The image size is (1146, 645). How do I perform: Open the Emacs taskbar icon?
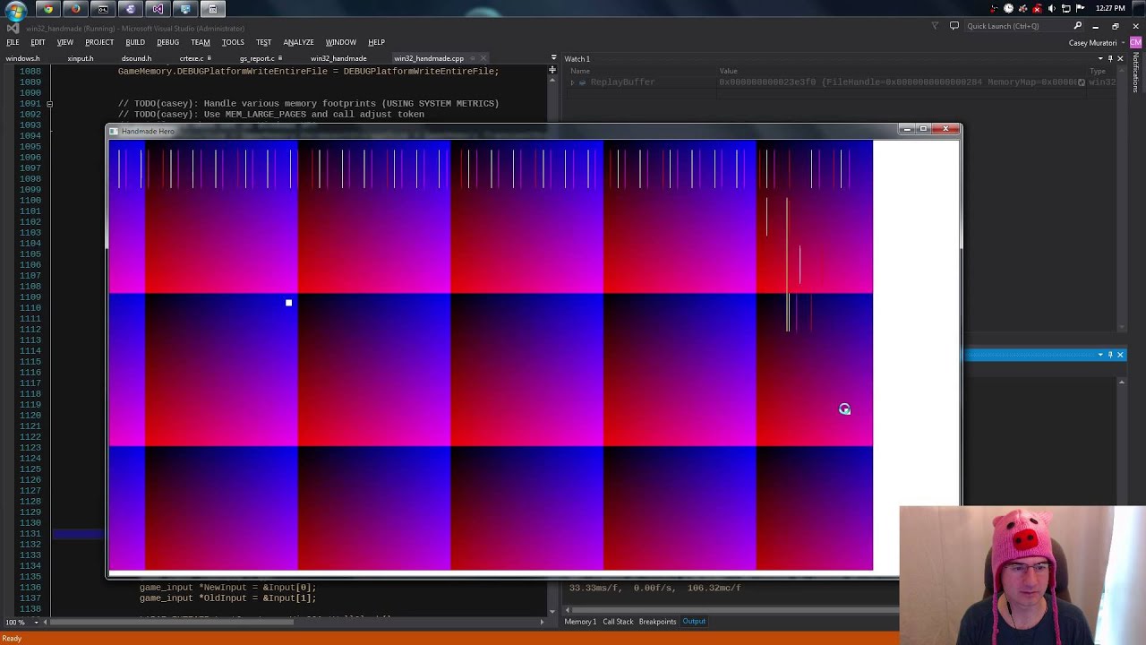pyautogui.click(x=131, y=9)
